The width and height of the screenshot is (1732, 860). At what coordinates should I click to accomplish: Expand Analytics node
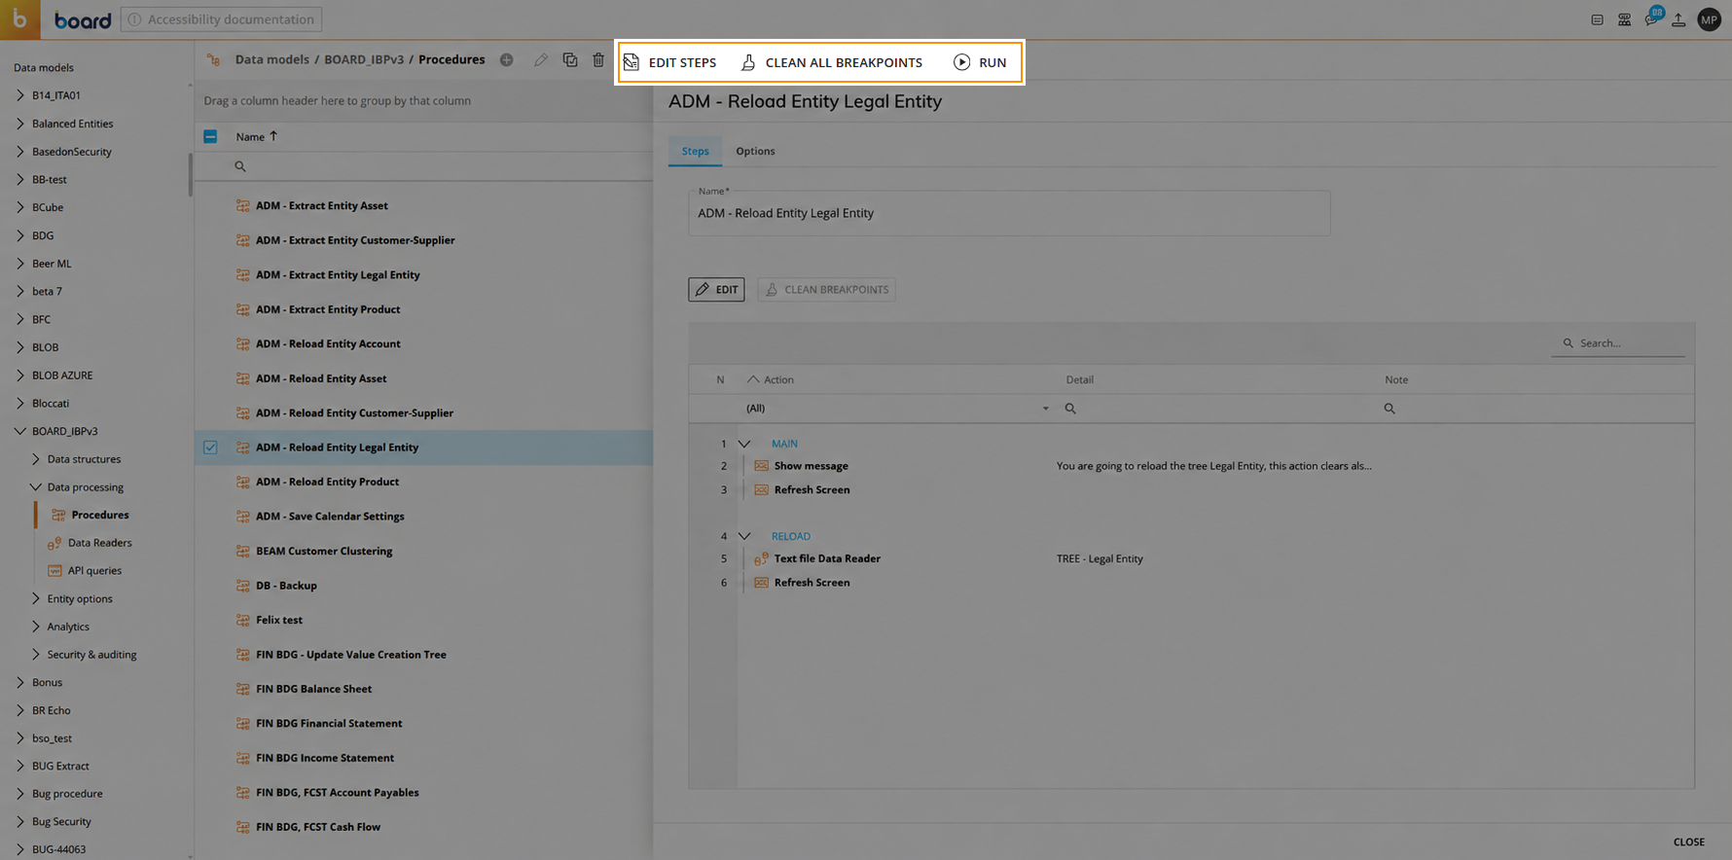coord(36,627)
